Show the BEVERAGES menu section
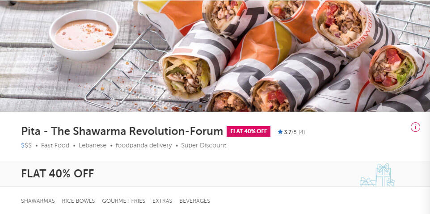Image resolution: width=430 pixels, height=214 pixels. (x=195, y=201)
